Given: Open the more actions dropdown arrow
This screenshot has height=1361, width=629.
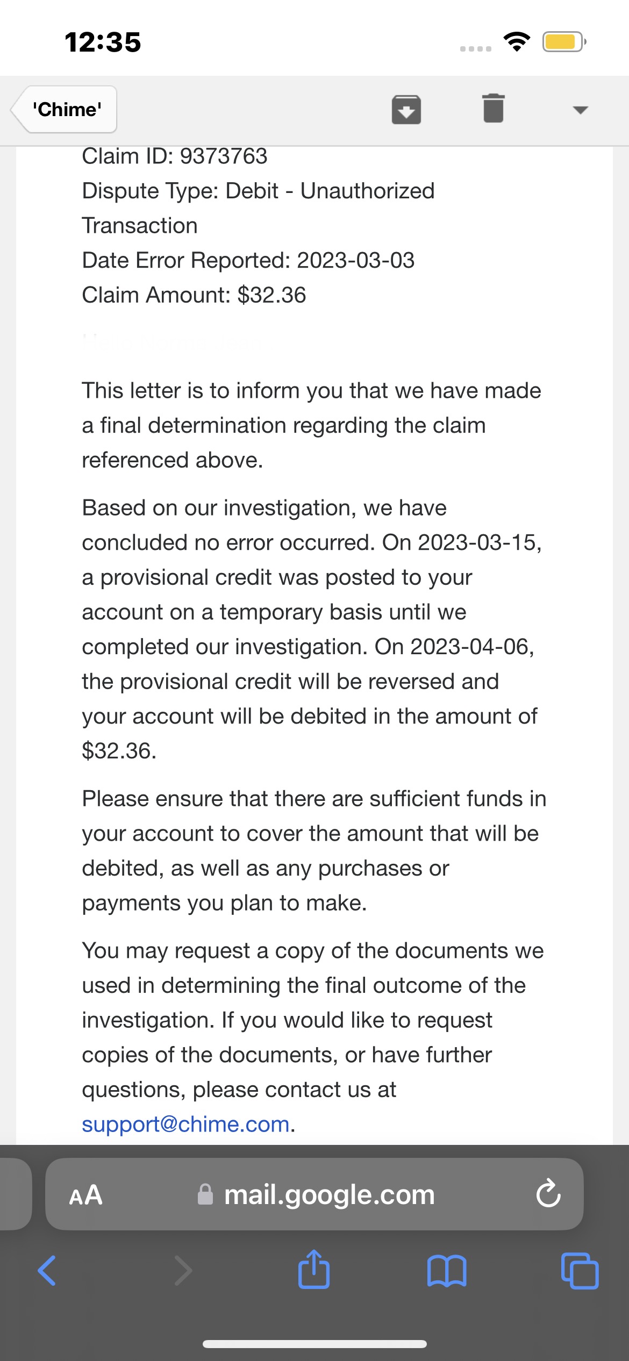Looking at the screenshot, I should (580, 110).
